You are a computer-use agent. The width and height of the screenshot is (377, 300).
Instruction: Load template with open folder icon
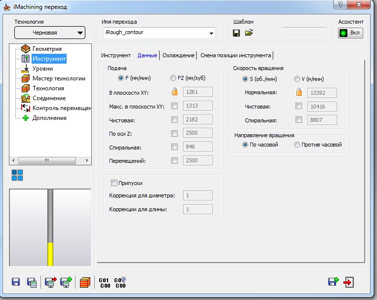[x=249, y=33]
